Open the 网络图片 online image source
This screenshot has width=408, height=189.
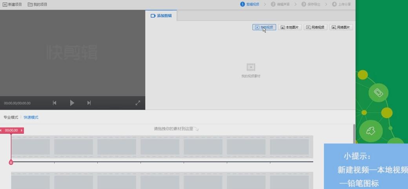(341, 27)
